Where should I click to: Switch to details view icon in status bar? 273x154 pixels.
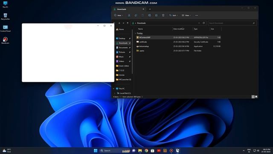[253, 97]
